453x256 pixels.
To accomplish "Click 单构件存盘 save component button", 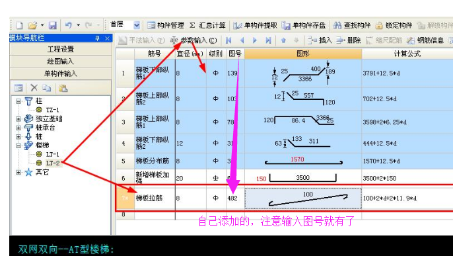I will point(304,25).
